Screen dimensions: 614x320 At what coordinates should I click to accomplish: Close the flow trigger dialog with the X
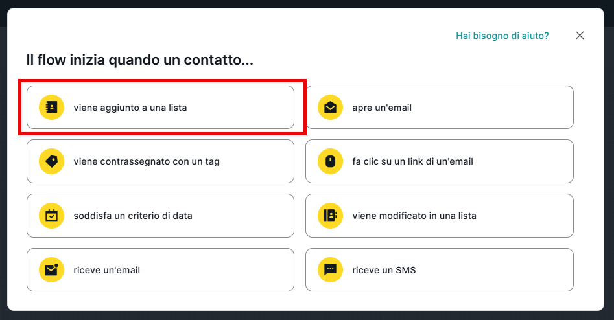click(580, 36)
